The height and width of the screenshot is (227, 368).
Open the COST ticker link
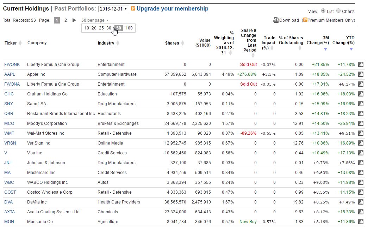pyautogui.click(x=10, y=192)
